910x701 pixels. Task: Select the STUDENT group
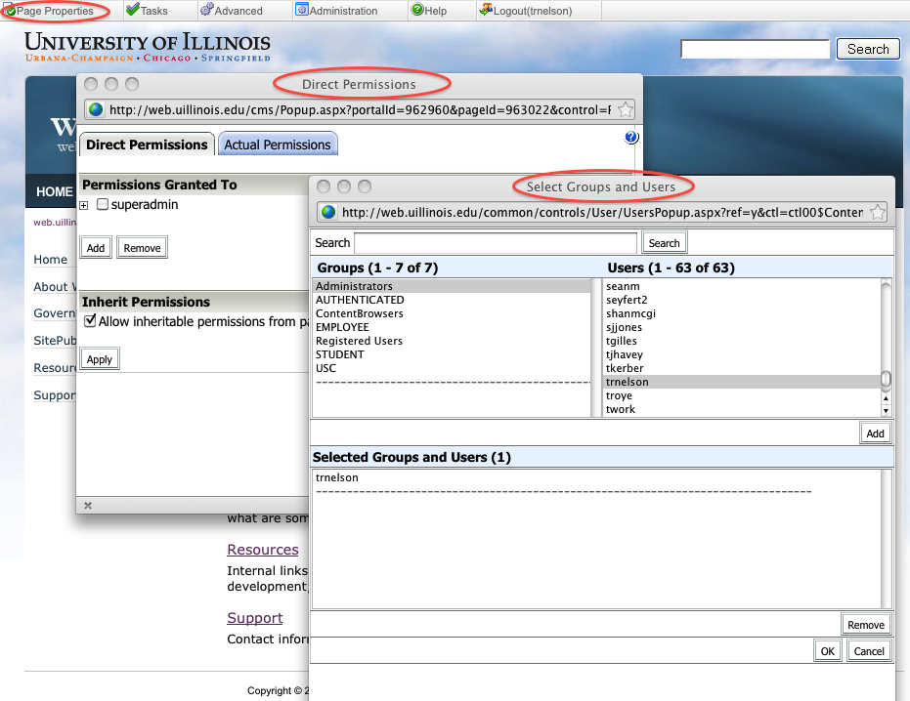(452, 354)
